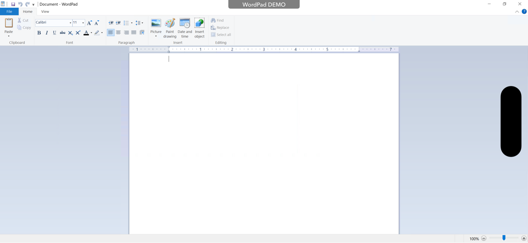Click the Save icon in quick access toolbar

[13, 4]
